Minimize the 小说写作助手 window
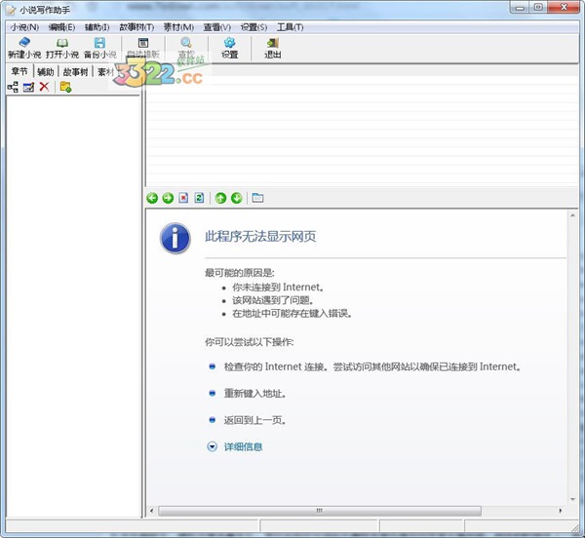 [x=521, y=8]
